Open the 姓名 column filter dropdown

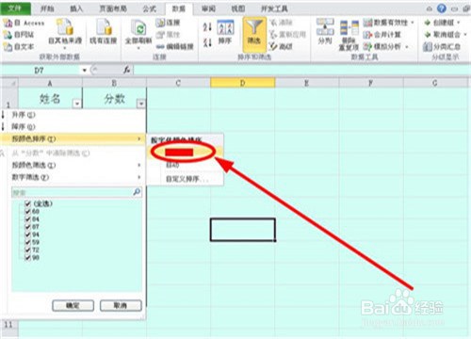(77, 104)
